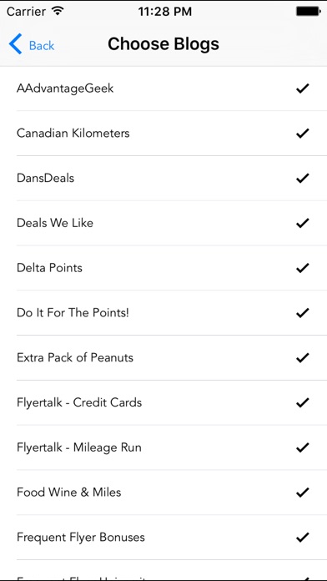Viewport: 327px width, 581px height.
Task: Toggle Extra Pack of Peanuts checkmark
Action: click(303, 357)
